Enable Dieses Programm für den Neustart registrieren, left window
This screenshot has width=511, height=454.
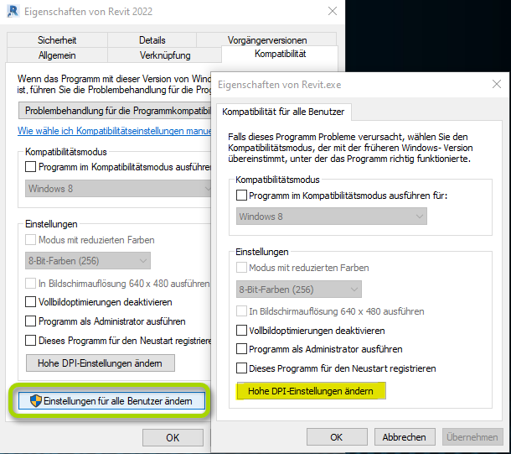click(x=31, y=341)
